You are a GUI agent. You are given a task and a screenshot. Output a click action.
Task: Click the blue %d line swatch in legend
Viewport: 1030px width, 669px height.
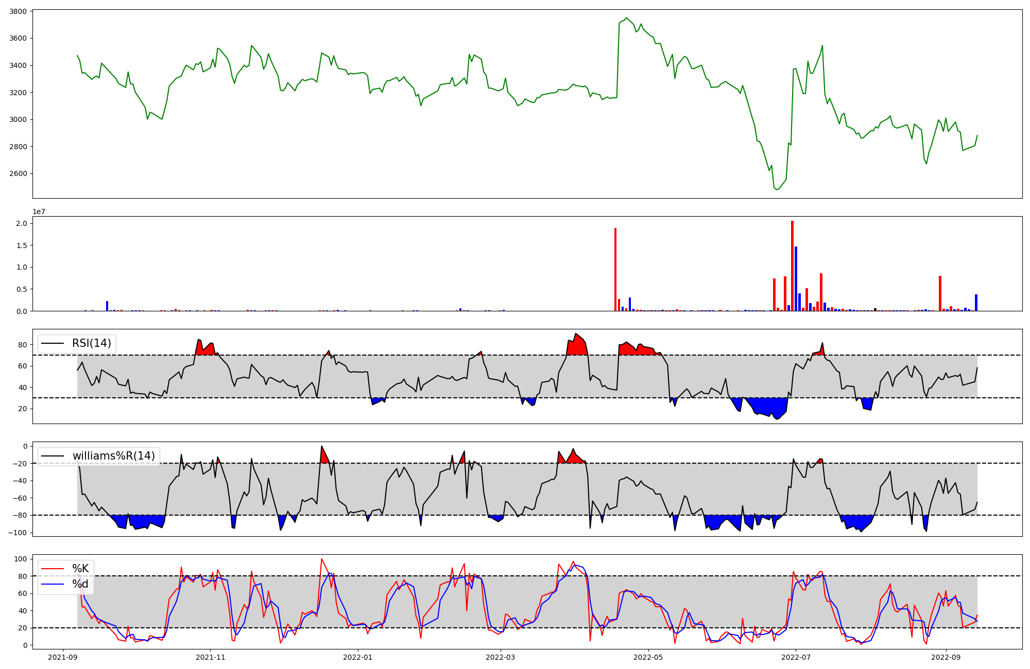coord(53,585)
